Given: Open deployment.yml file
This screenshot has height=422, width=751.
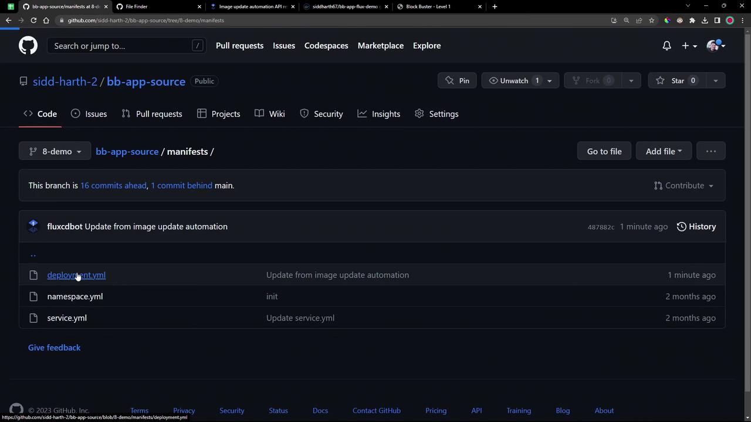Looking at the screenshot, I should [76, 275].
